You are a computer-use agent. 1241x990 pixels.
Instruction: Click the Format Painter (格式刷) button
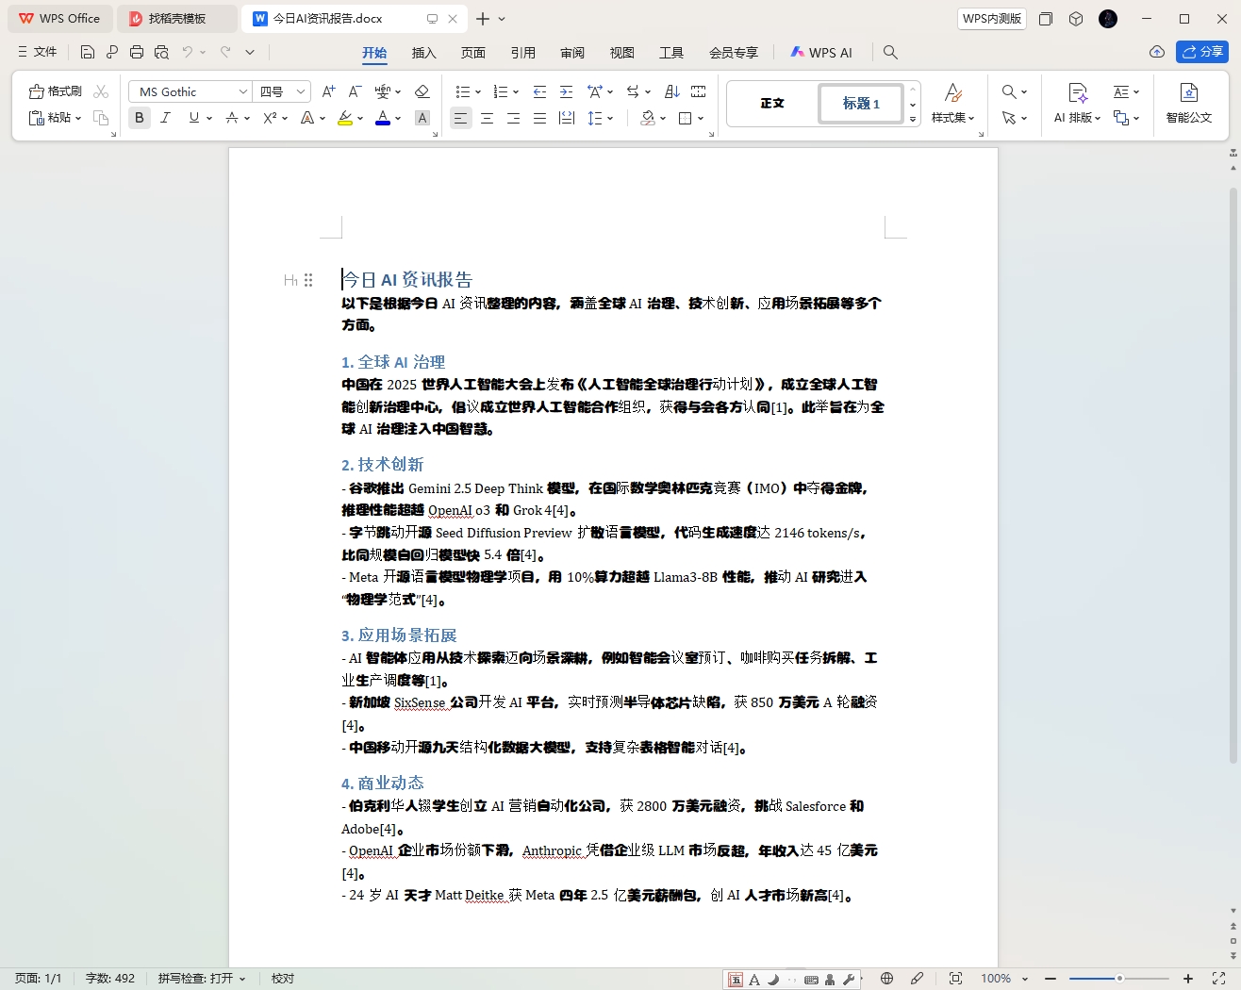(x=55, y=91)
